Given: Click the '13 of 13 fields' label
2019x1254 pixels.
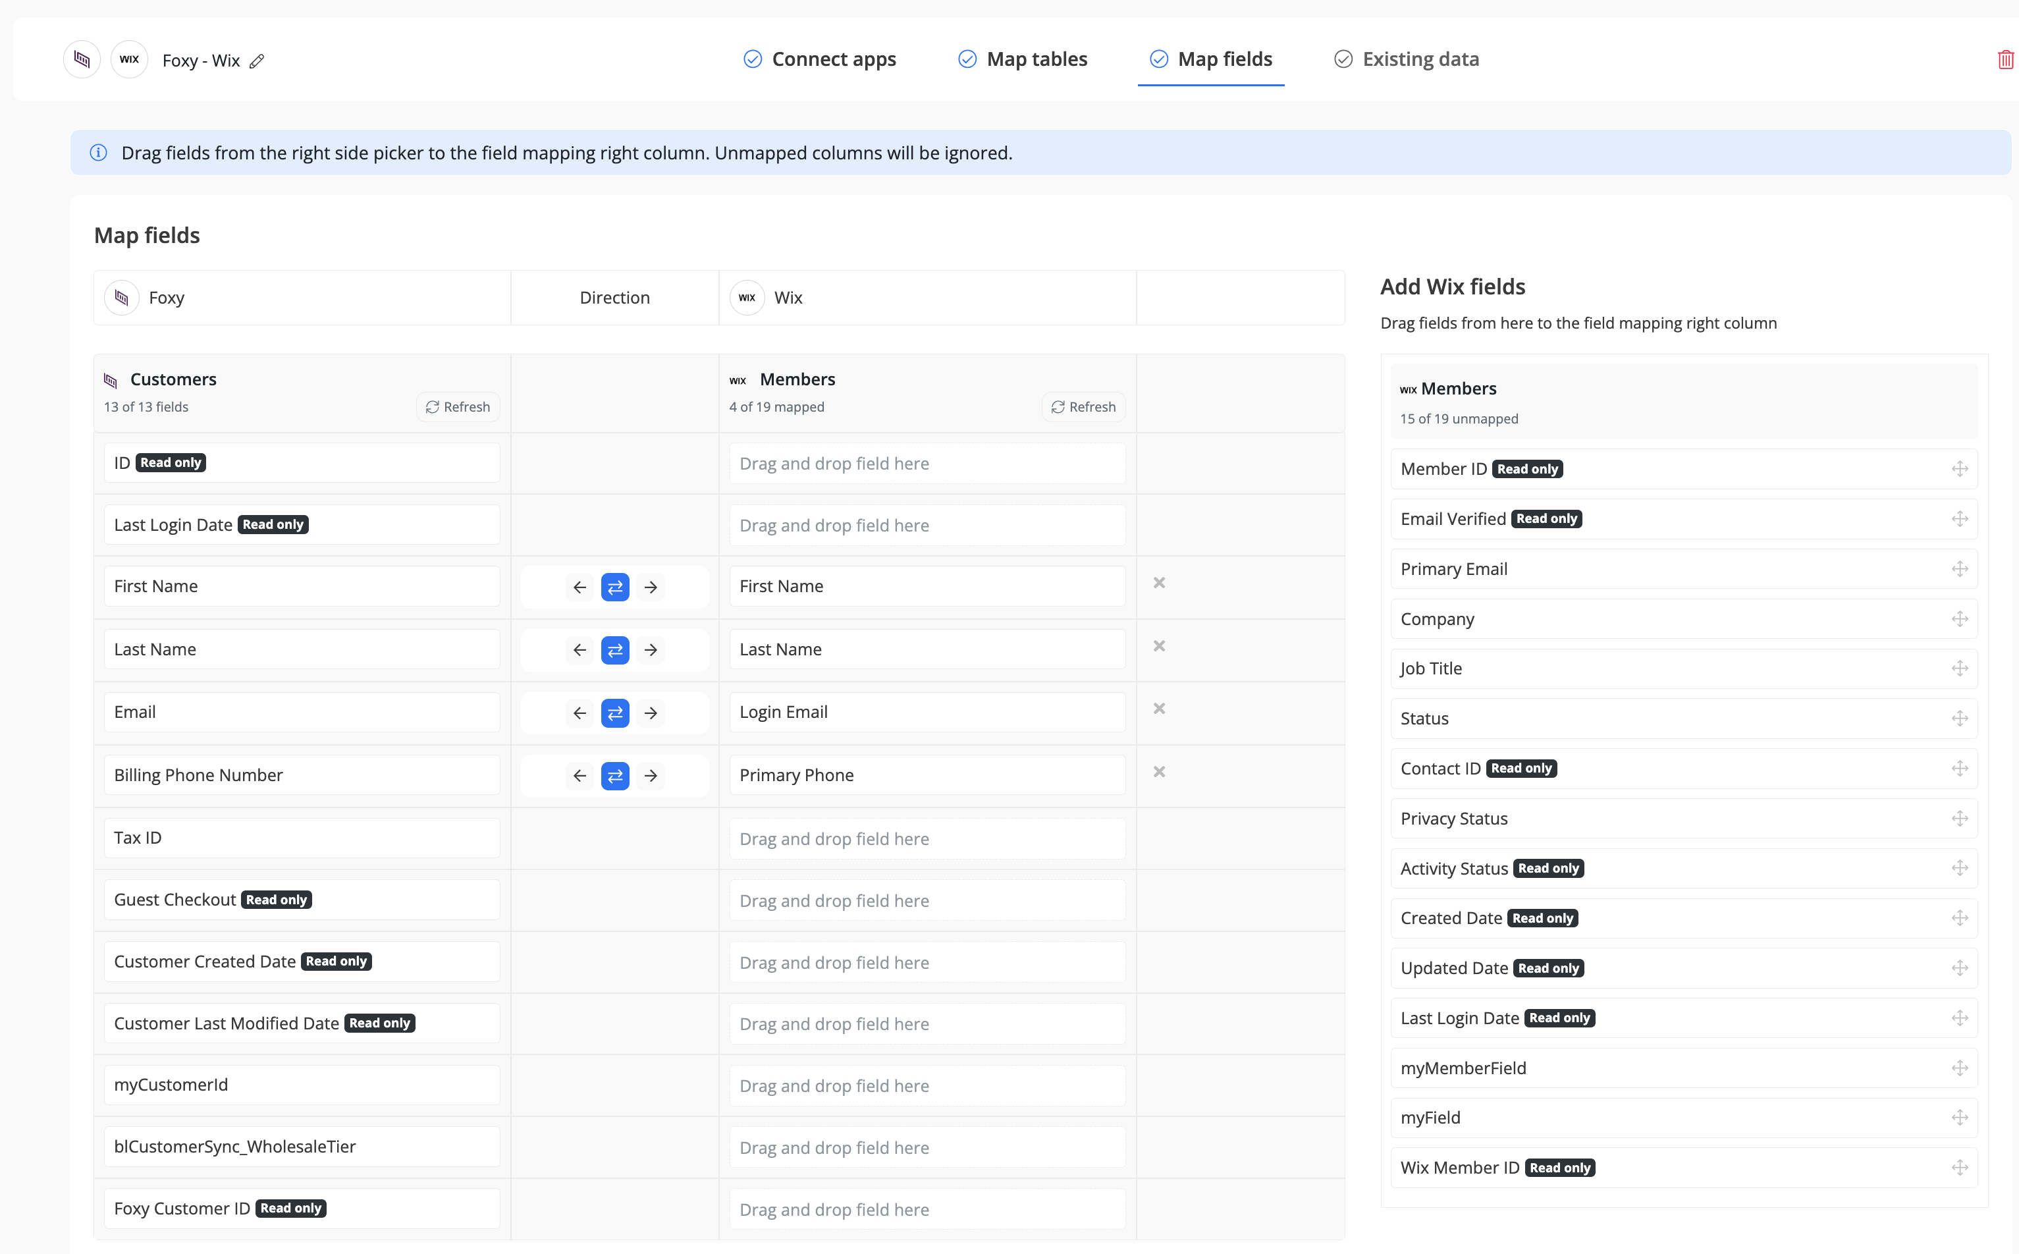Looking at the screenshot, I should click(146, 407).
